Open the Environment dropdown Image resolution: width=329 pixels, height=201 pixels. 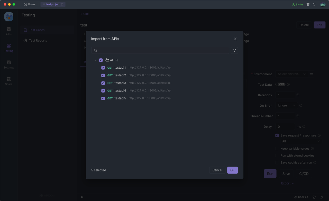coord(291,74)
